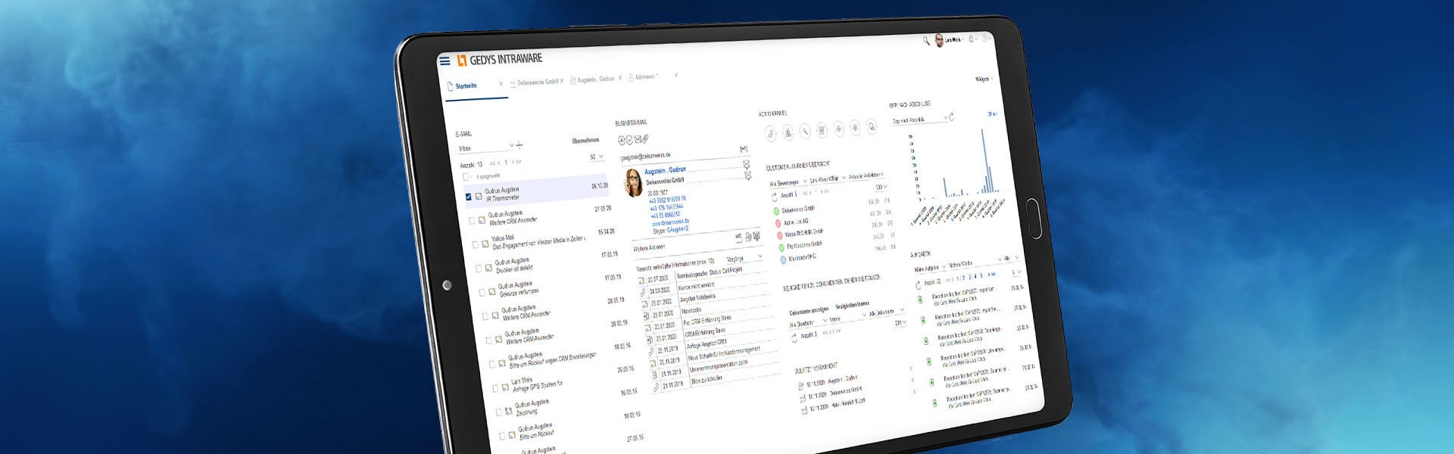Close the Deisenweiss GmbH tab
This screenshot has width=1454, height=454.
(x=562, y=81)
